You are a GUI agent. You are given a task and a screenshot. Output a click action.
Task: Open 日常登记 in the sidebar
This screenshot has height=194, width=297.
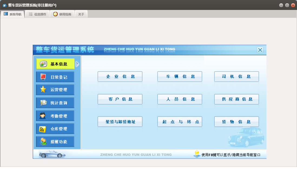coord(55,77)
